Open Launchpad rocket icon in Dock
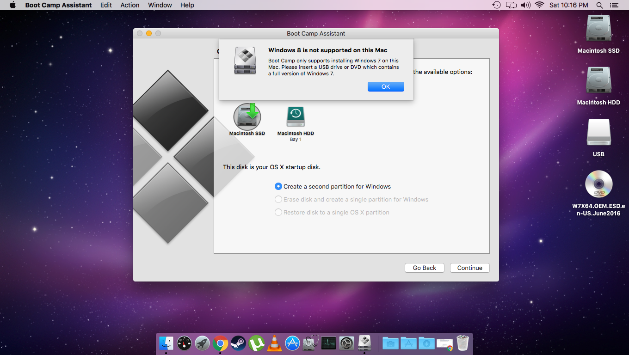629x355 pixels. (x=202, y=343)
